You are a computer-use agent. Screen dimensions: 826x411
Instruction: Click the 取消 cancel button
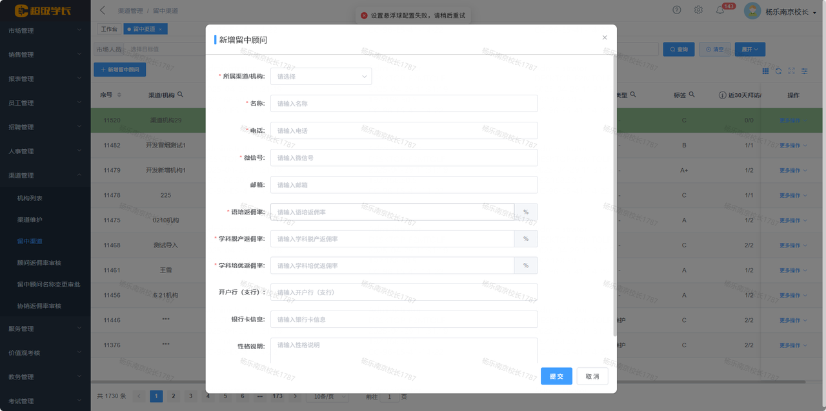592,376
